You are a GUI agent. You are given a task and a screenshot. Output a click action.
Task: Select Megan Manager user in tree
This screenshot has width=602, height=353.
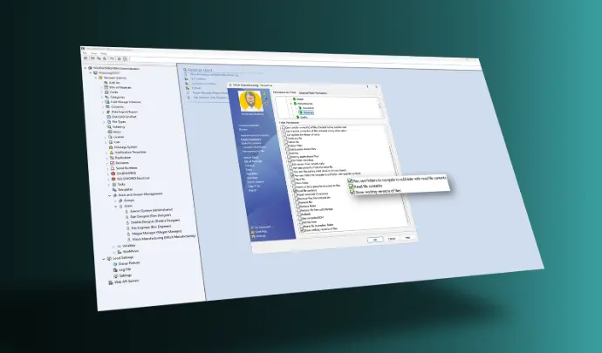[x=156, y=233]
